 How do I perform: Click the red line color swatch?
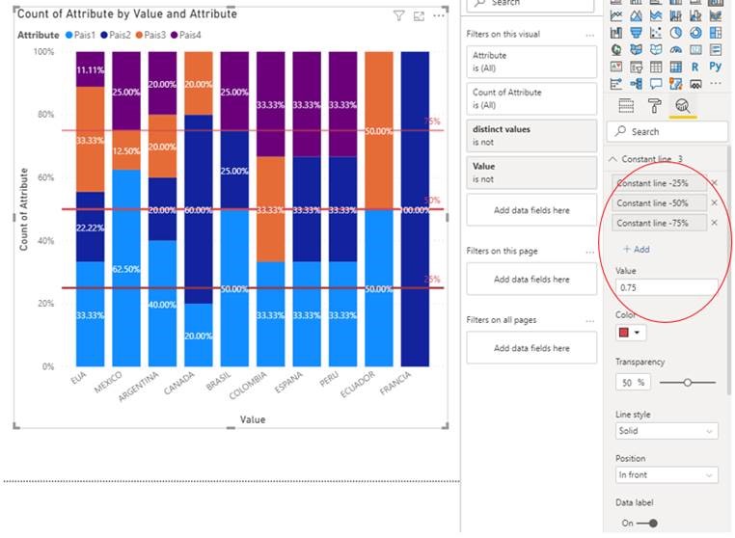624,333
